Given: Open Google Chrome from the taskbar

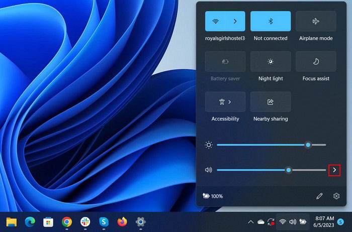Looking at the screenshot, I should pos(67,222).
